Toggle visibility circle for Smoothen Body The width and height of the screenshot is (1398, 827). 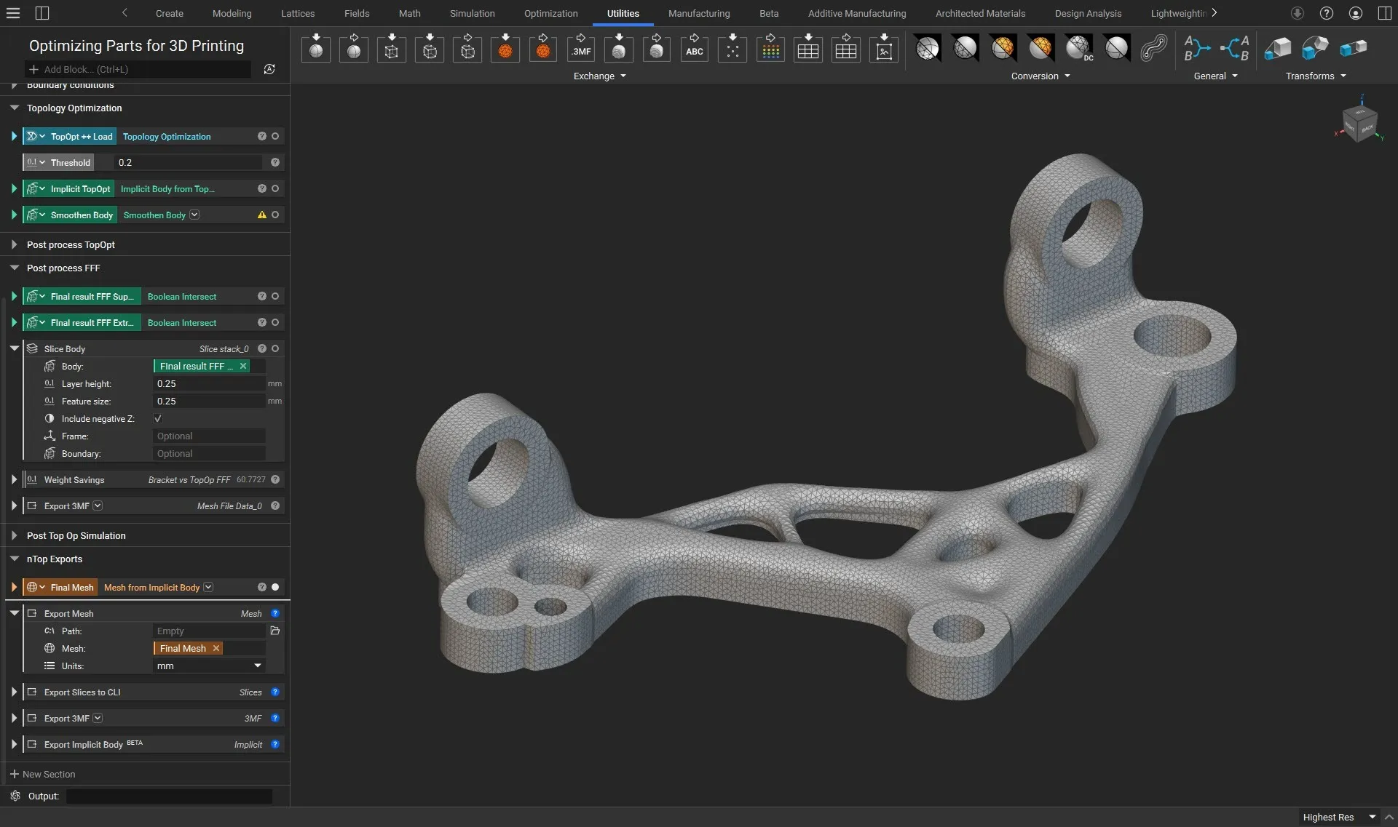pos(275,215)
